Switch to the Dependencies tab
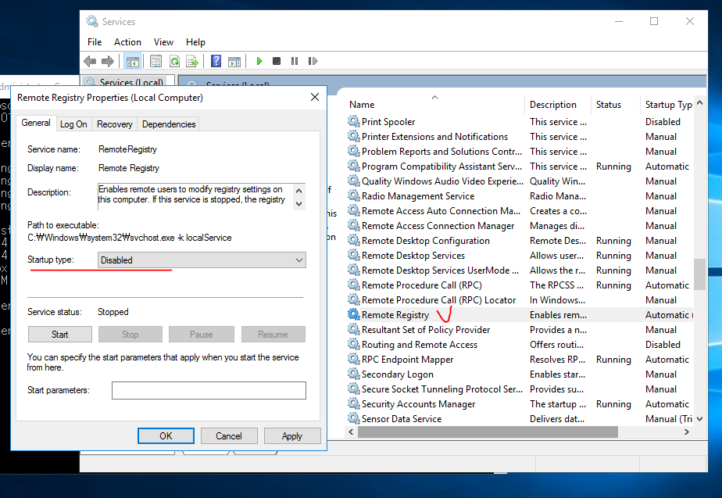The height and width of the screenshot is (498, 722). [169, 124]
